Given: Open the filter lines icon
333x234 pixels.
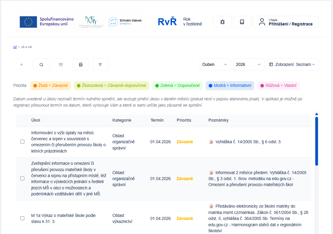Looking at the screenshot, I should tap(100, 64).
